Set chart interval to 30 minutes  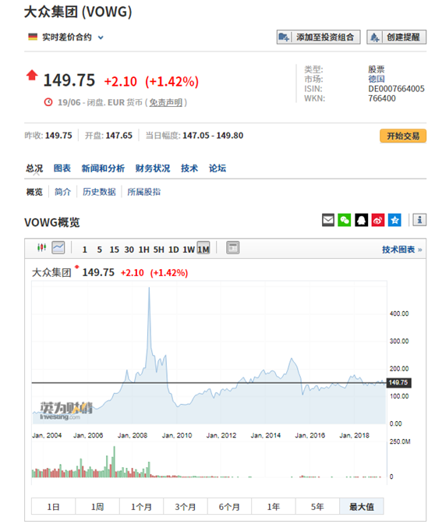coord(129,250)
